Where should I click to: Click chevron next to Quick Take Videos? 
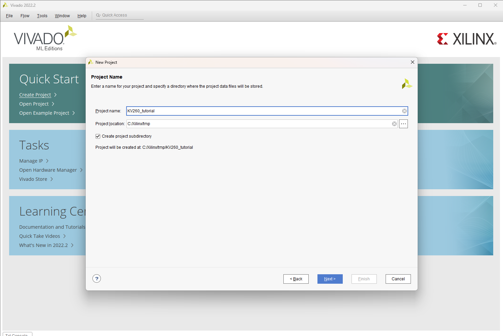coord(64,236)
